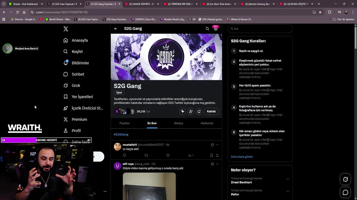Switch to Stream - Kick Dashboard tab

coord(26,4)
